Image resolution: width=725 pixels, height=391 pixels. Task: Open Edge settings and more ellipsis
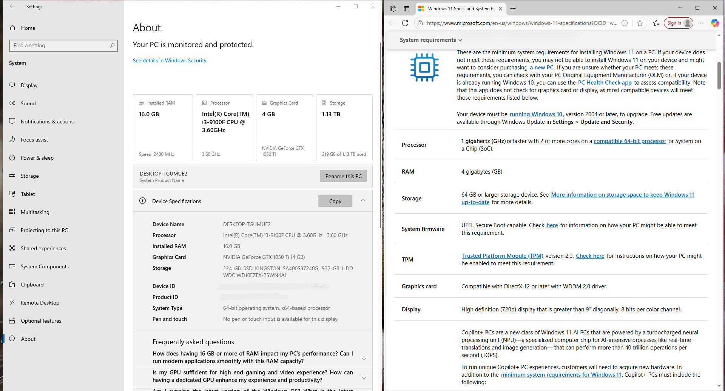[701, 23]
